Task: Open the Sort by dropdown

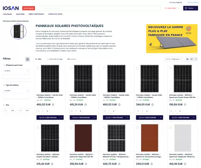Action: tap(174, 59)
